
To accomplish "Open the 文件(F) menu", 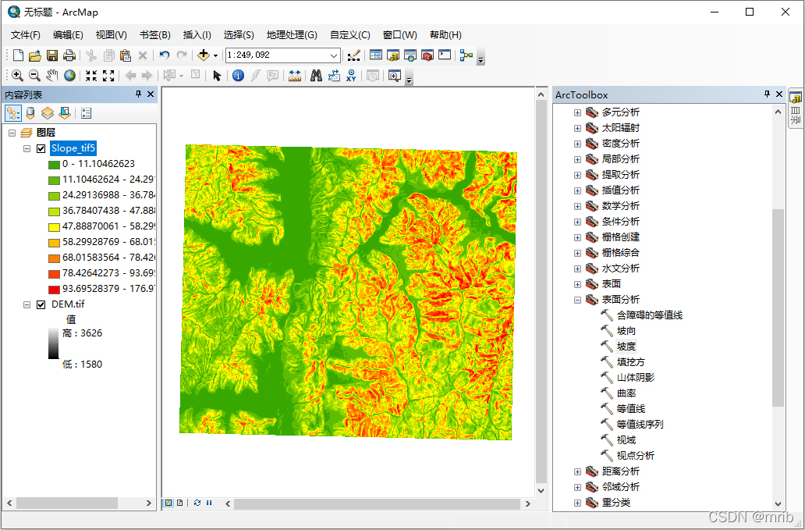I will click(x=26, y=35).
